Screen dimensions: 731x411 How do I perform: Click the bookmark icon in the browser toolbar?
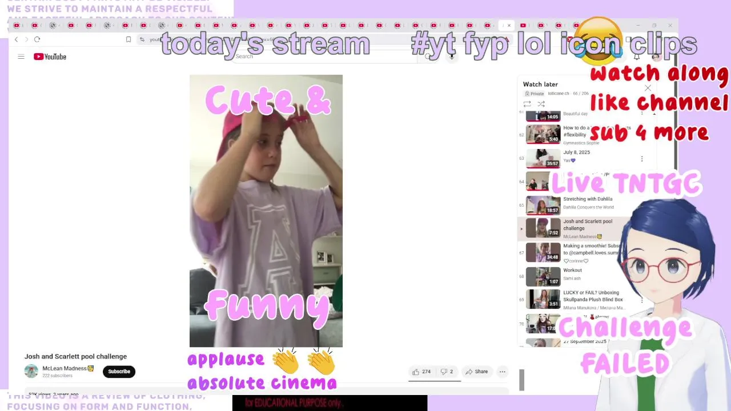click(128, 39)
